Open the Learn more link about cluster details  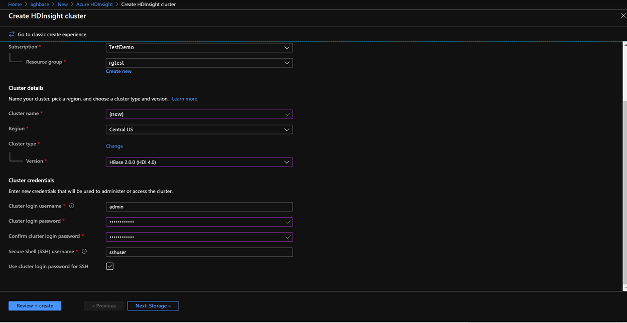point(184,98)
